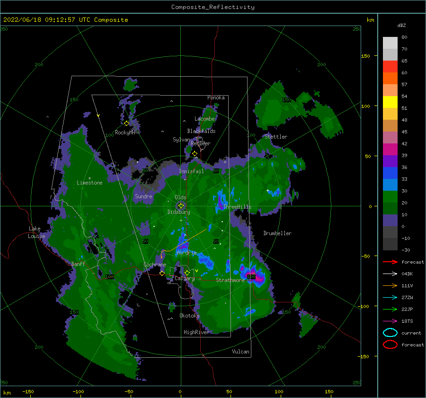The image size is (426, 398).
Task: Click the red forecast ellipse legend icon
Action: tap(390, 345)
